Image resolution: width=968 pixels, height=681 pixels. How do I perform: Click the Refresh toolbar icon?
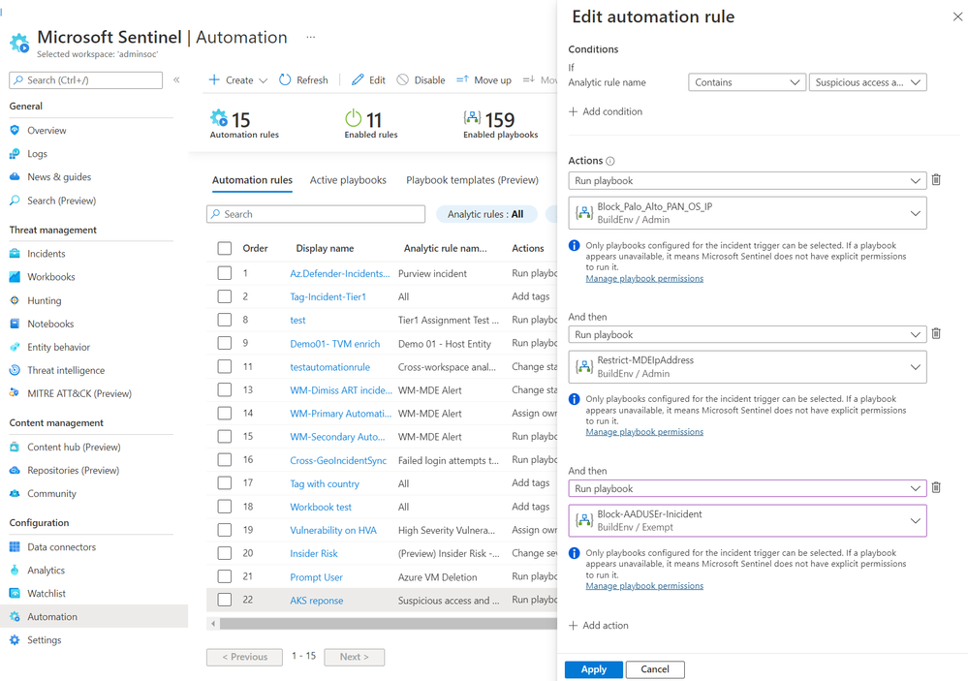(x=285, y=79)
